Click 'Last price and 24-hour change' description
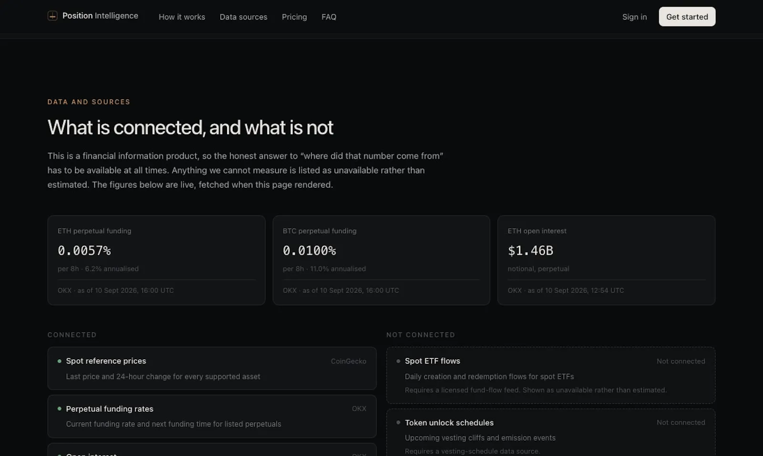 pyautogui.click(x=163, y=376)
